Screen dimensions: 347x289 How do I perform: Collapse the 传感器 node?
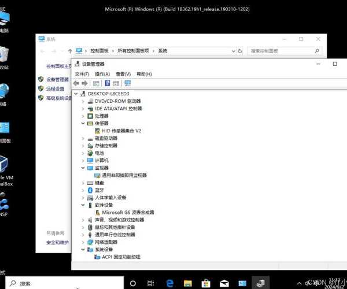83,123
